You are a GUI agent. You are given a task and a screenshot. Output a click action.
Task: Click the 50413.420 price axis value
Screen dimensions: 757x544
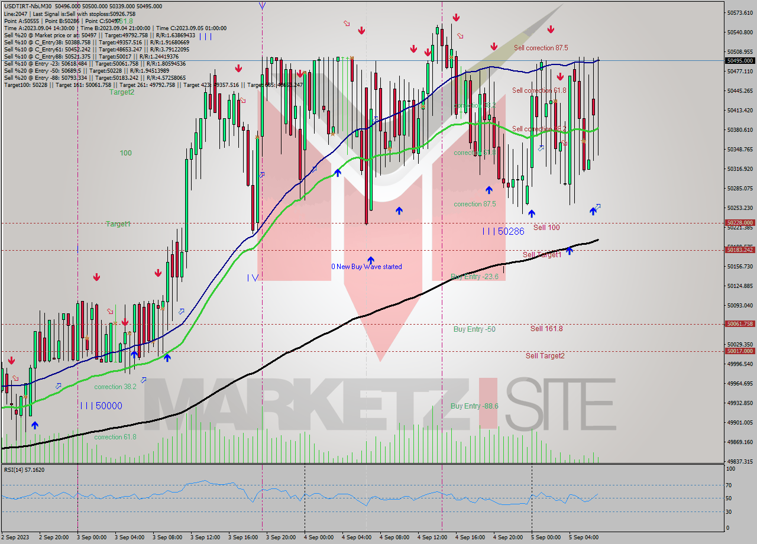[740, 110]
